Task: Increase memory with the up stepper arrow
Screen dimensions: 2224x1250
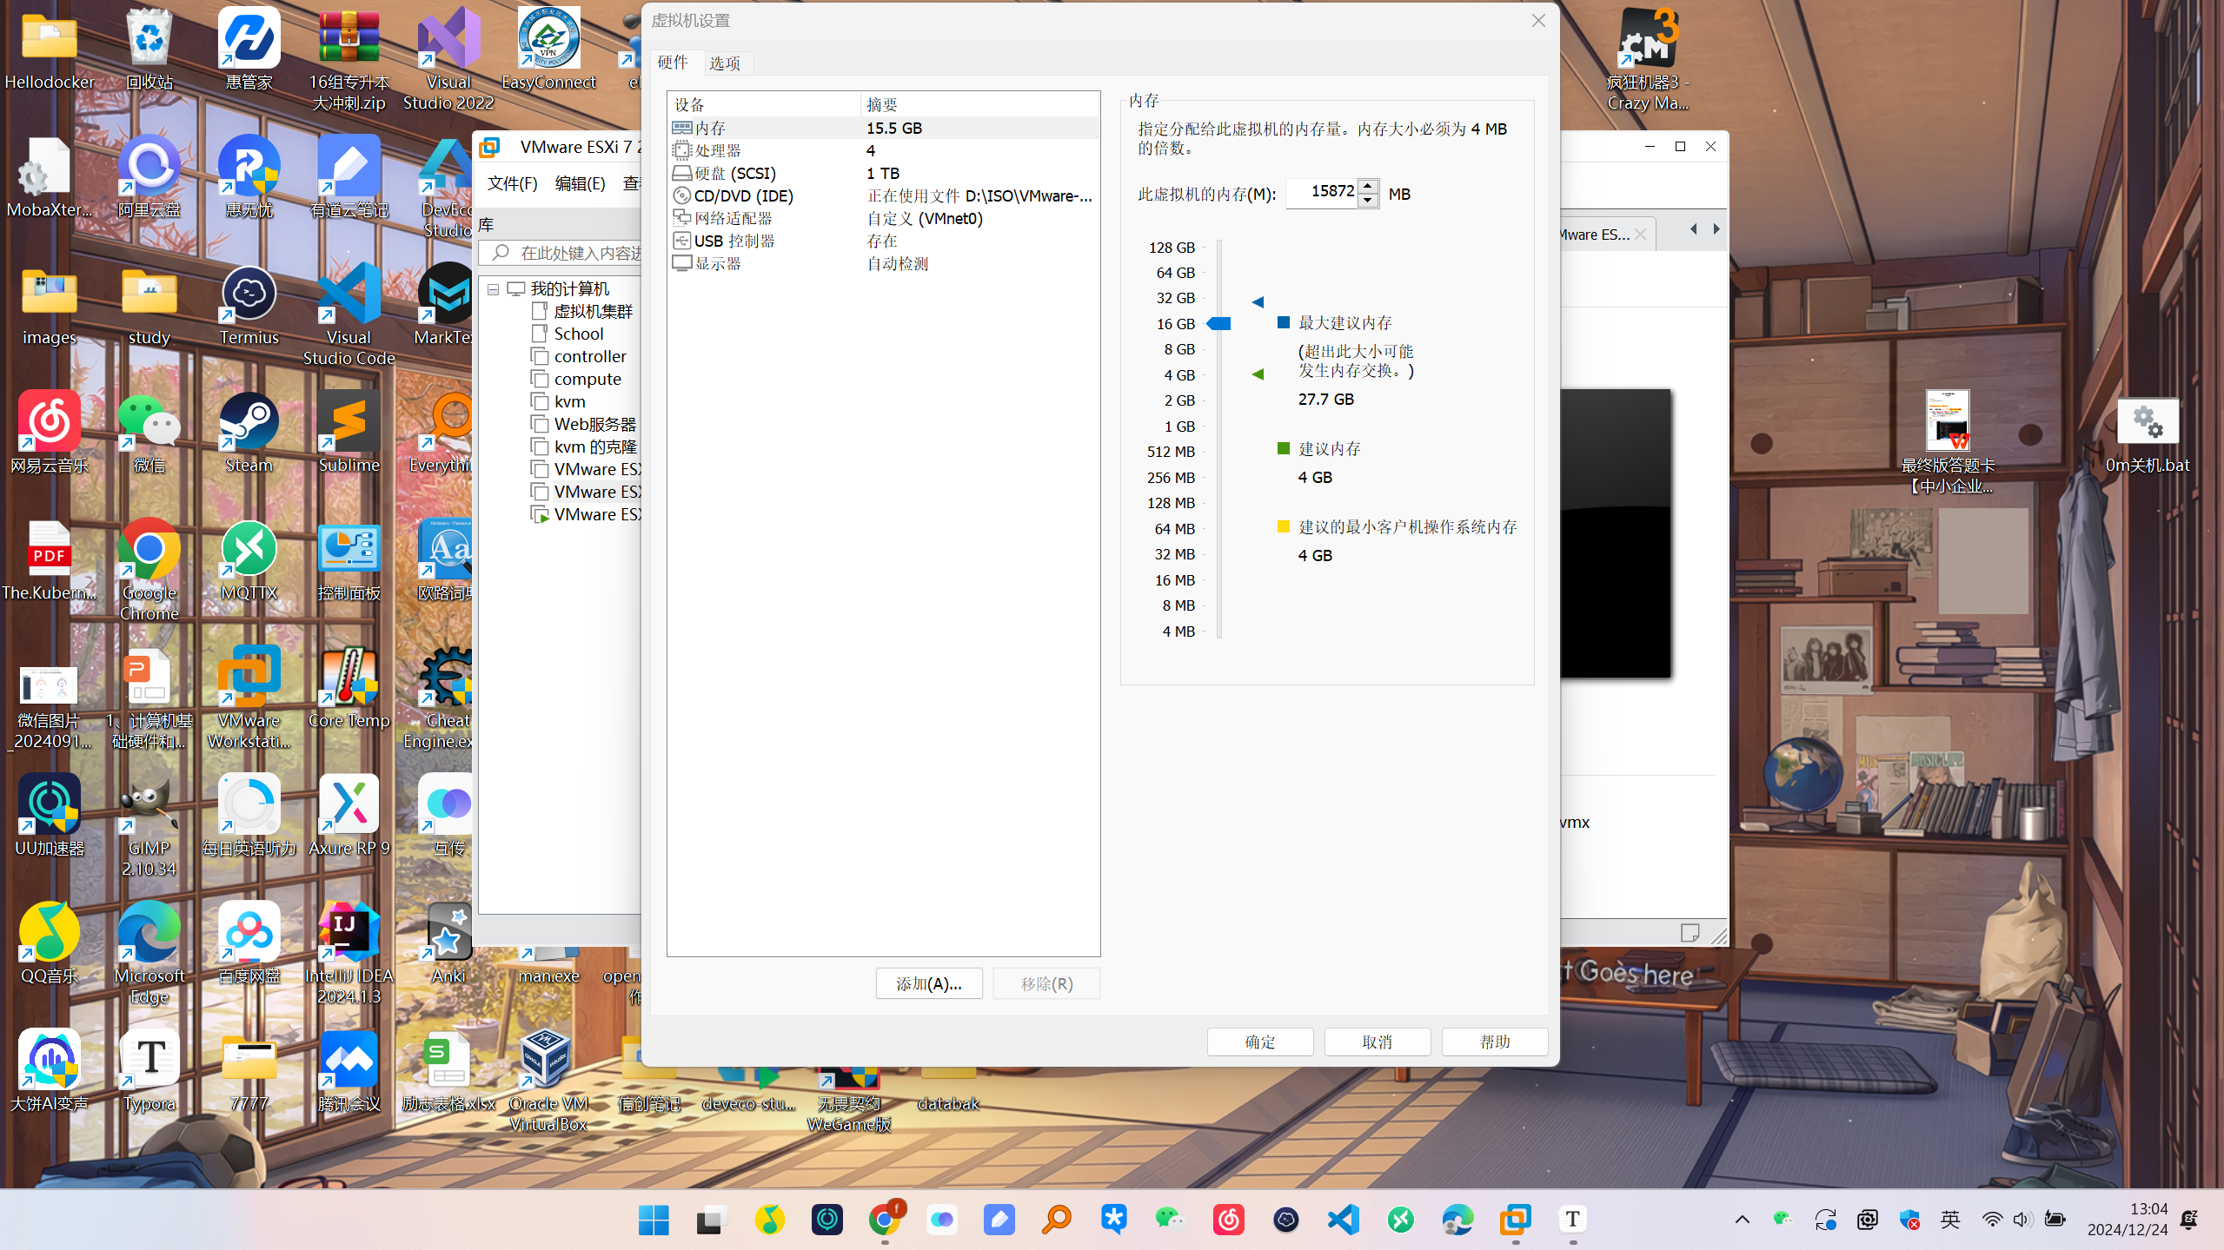Action: pos(1368,186)
